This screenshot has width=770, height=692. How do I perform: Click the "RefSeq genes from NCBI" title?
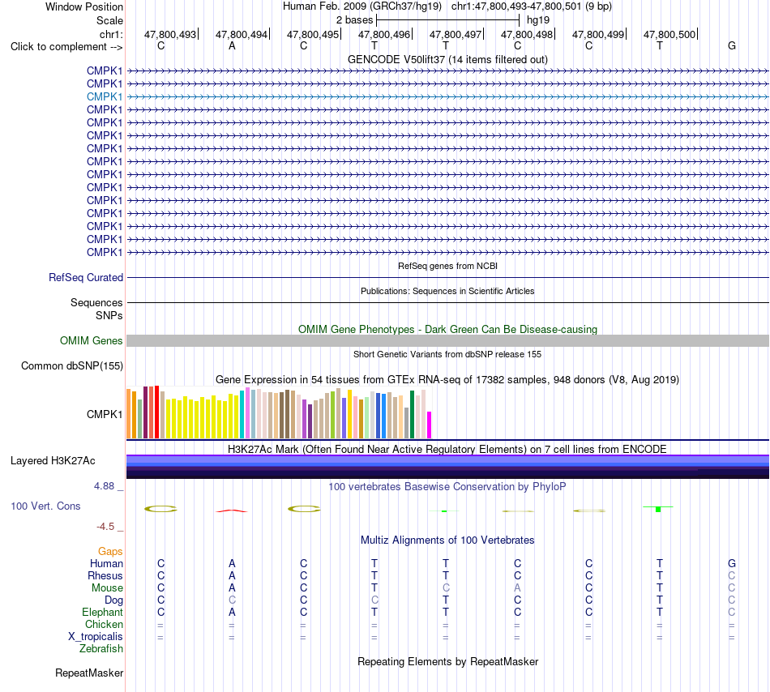pos(447,266)
